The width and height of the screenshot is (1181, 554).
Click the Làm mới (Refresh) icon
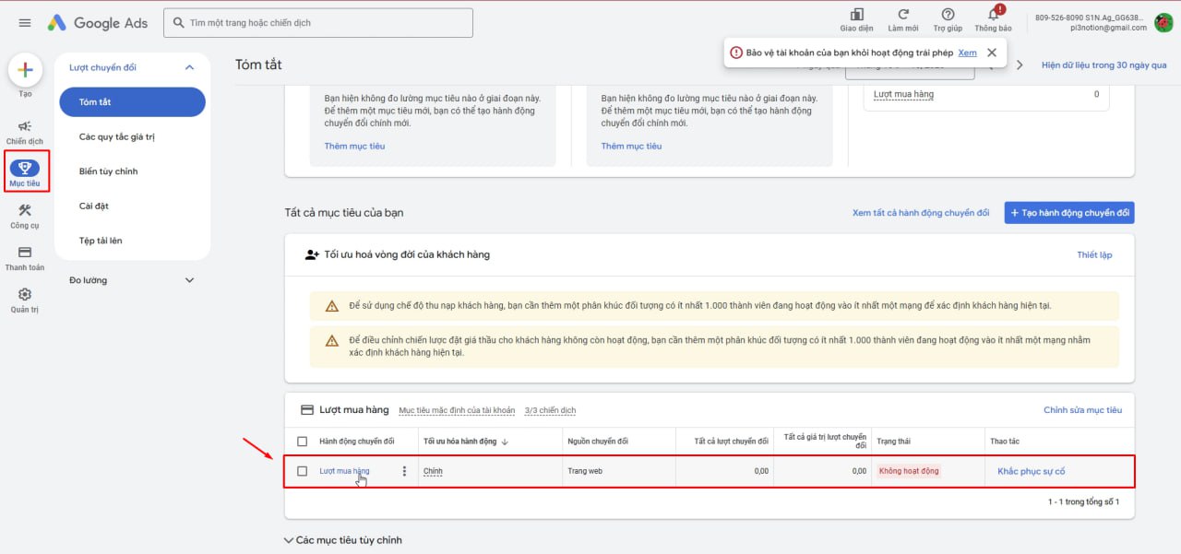[x=903, y=15]
